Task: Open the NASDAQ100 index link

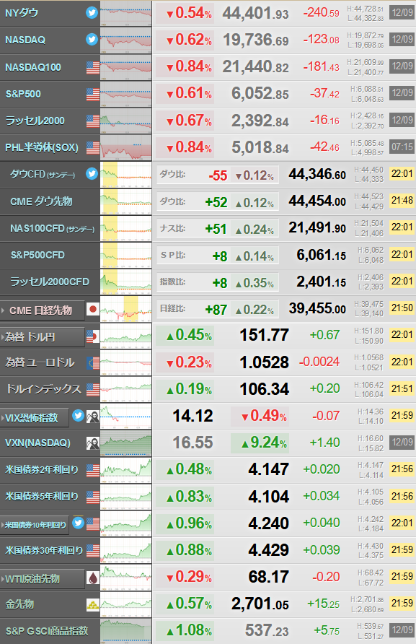Action: click(33, 67)
